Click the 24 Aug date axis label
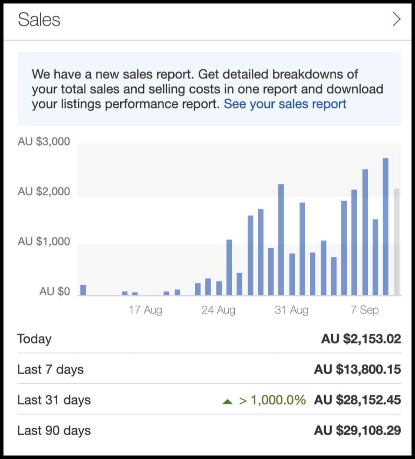Screen dimensions: 415x459 point(218,310)
